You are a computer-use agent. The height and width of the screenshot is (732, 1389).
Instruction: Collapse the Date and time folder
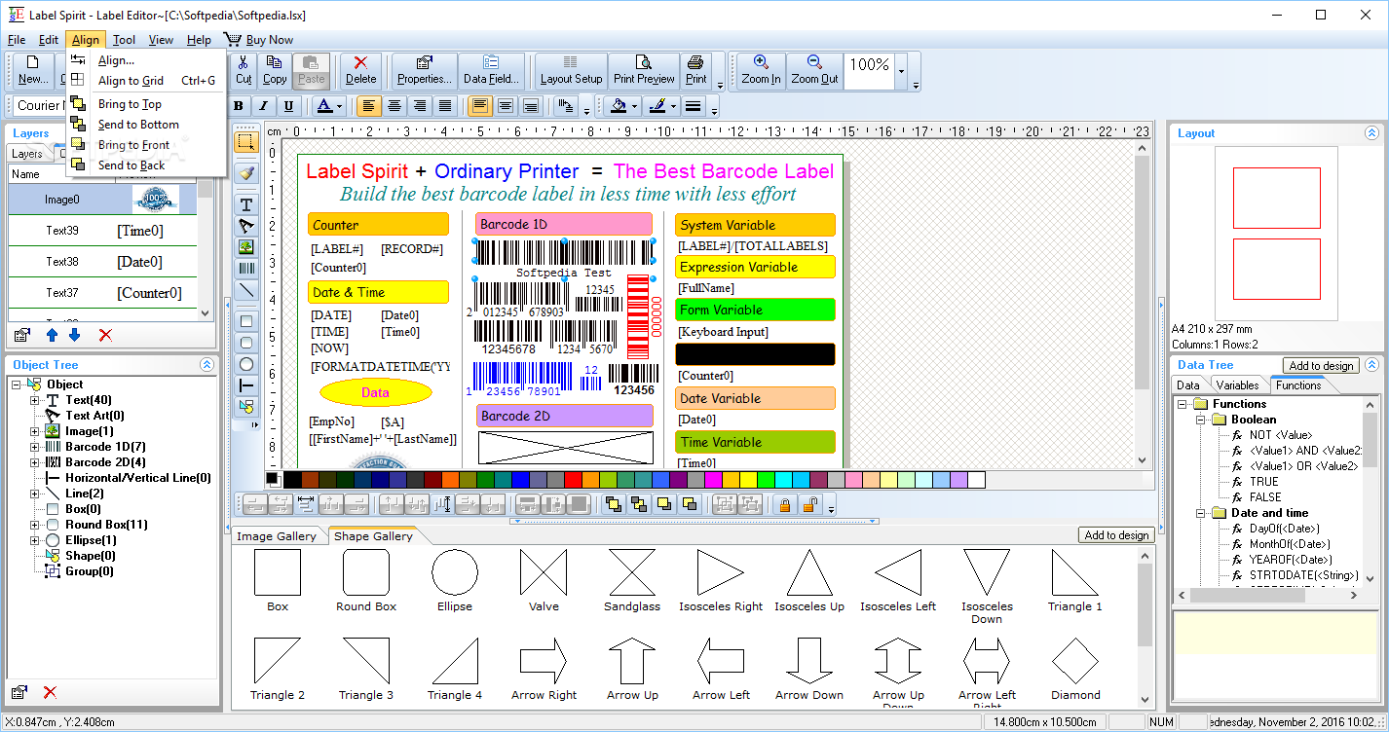click(x=1200, y=513)
